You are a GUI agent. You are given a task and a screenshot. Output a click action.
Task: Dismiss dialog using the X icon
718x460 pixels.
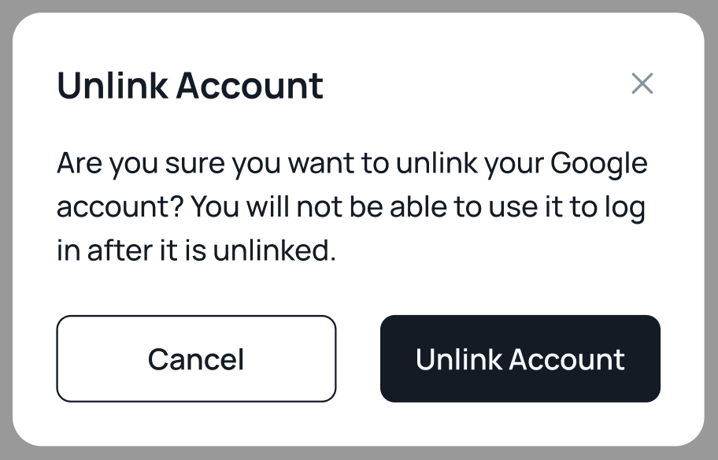tap(642, 83)
